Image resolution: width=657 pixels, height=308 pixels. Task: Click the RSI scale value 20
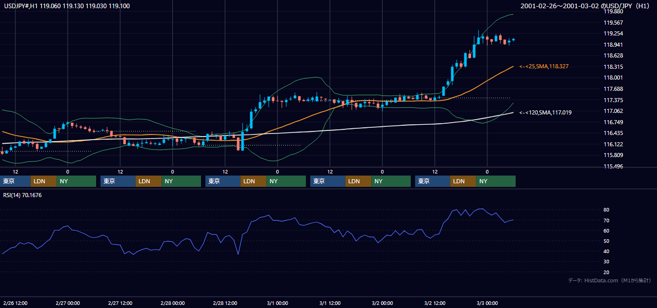(x=607, y=272)
